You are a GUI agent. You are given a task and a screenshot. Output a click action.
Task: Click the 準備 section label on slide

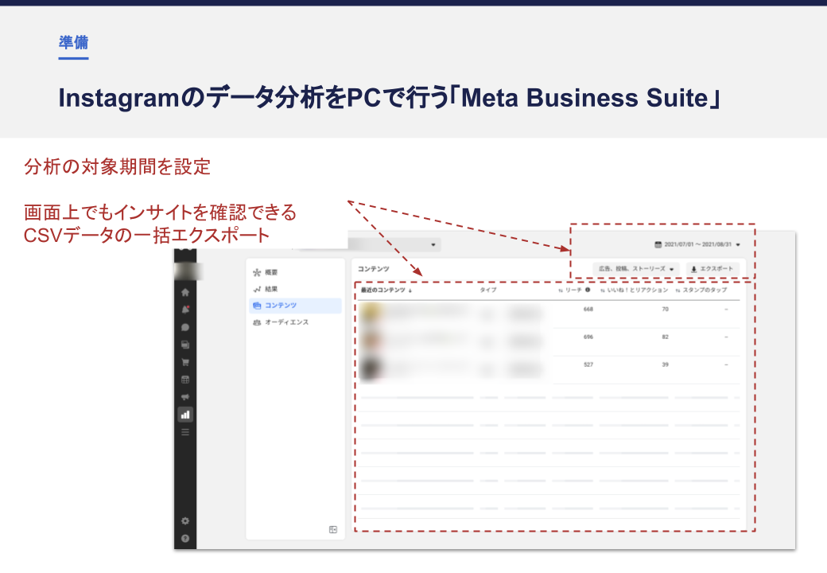73,42
